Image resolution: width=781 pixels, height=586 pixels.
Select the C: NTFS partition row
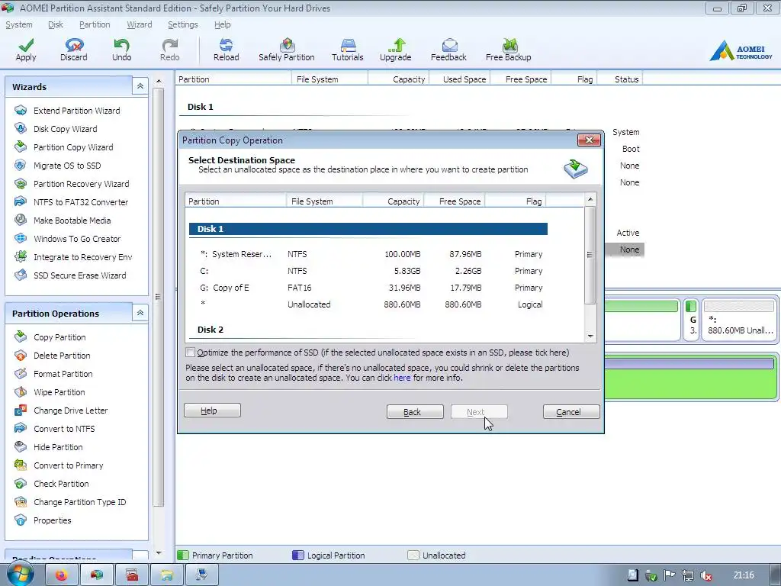tap(368, 271)
